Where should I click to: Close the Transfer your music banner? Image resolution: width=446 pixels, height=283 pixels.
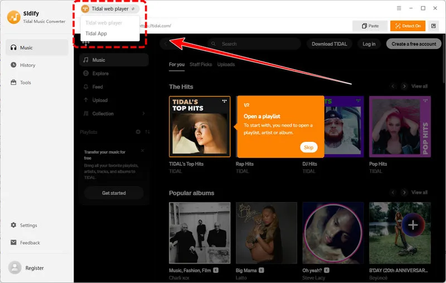143,150
